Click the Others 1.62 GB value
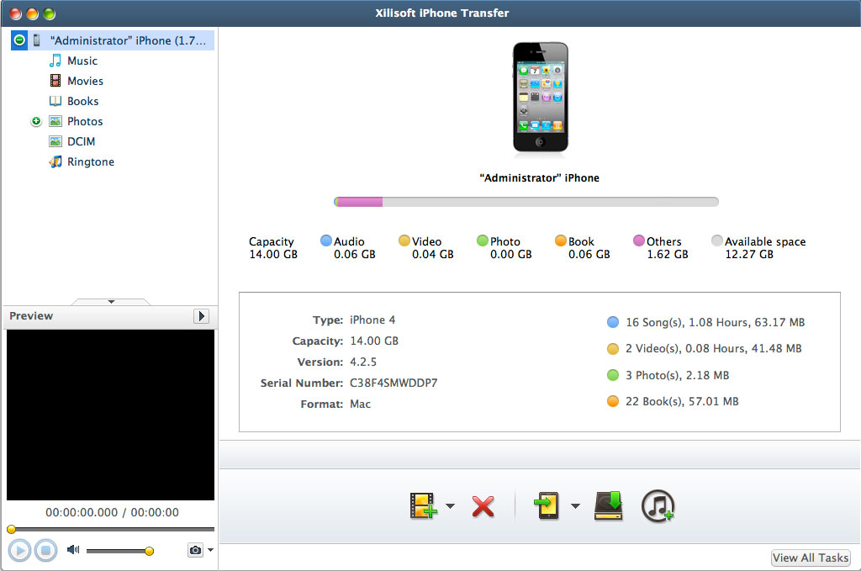The height and width of the screenshot is (571, 861). tap(667, 254)
